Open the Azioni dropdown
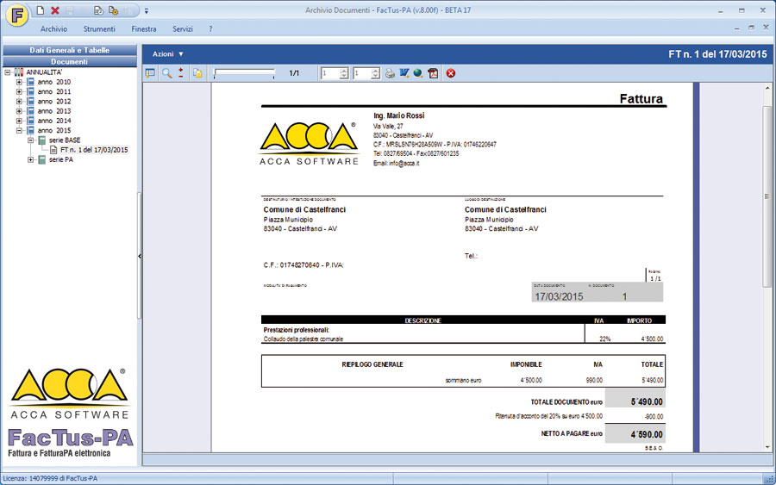Screen dimensions: 776x485 click(168, 53)
